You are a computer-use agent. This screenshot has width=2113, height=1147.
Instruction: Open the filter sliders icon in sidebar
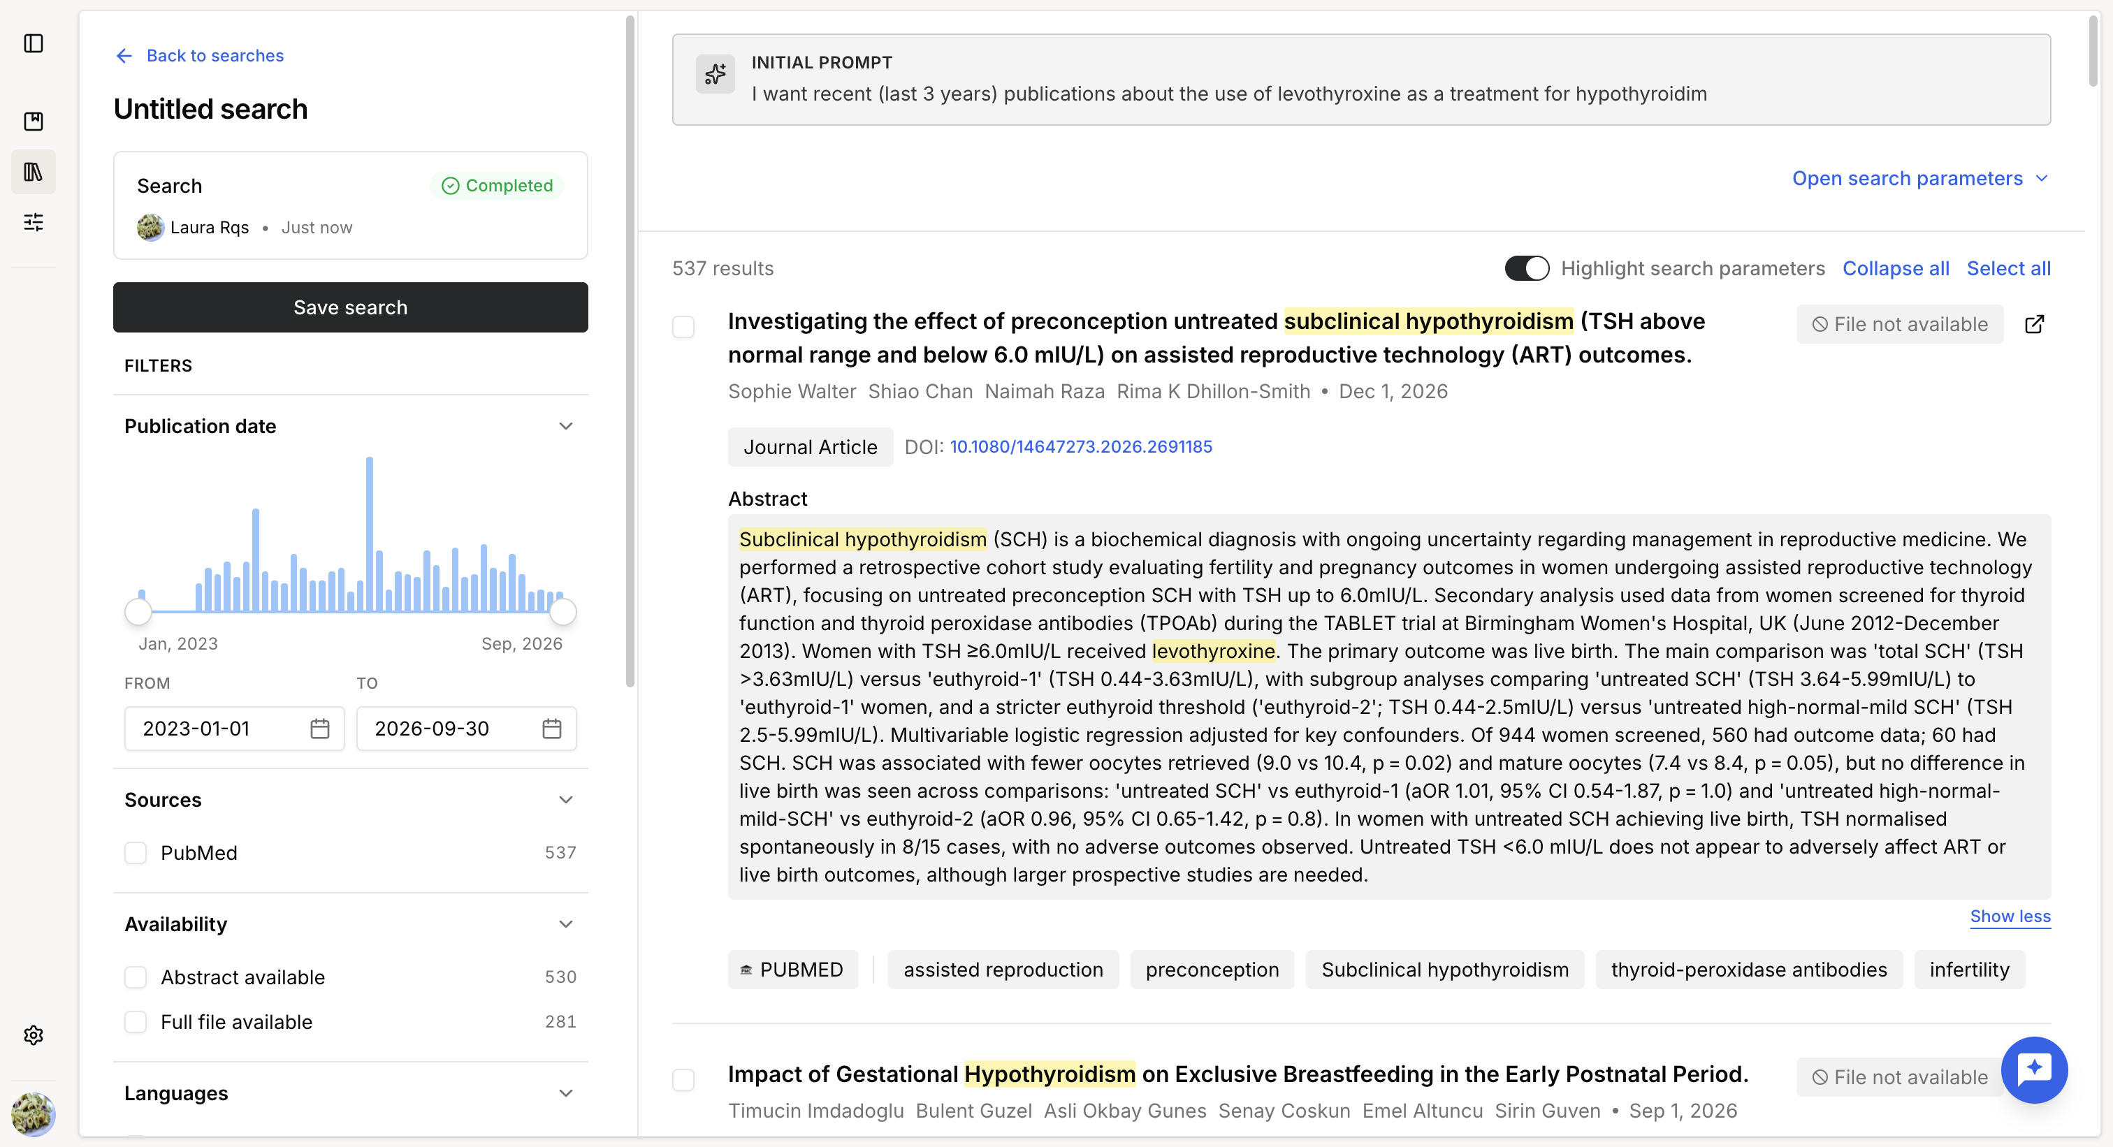click(x=34, y=221)
